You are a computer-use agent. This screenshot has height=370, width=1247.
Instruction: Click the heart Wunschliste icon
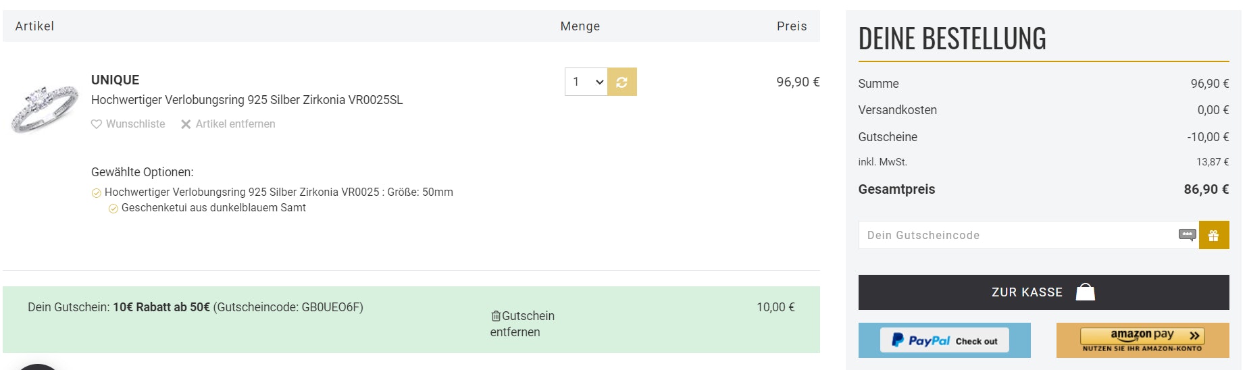[97, 124]
